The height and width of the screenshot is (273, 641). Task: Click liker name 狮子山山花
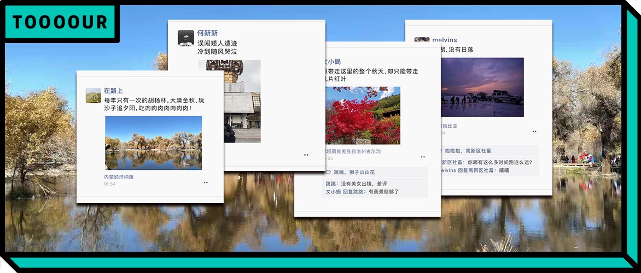[362, 172]
